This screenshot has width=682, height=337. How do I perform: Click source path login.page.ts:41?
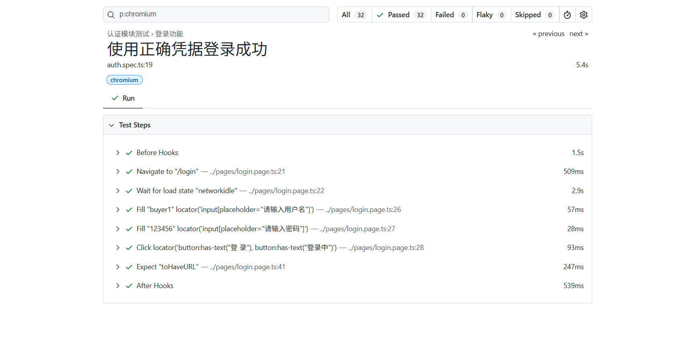click(x=248, y=267)
